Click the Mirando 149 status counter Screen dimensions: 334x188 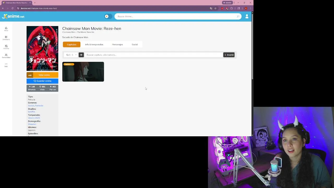32,88
